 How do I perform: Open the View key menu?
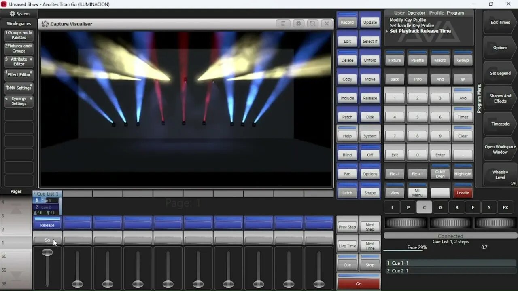[395, 190]
